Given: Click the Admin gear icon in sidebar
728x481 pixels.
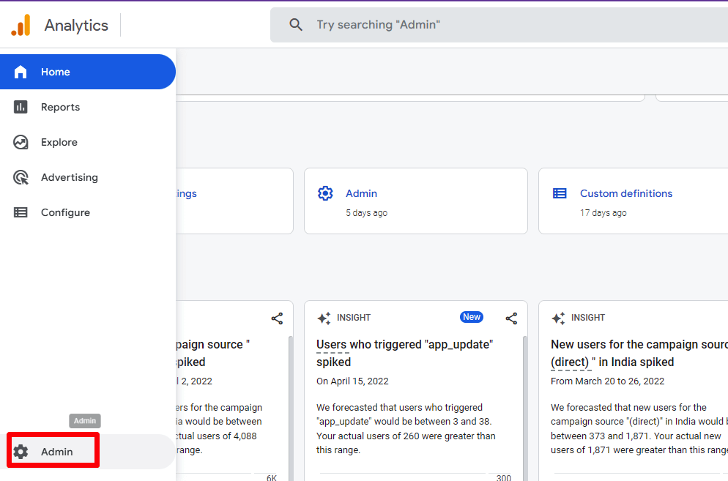Looking at the screenshot, I should pyautogui.click(x=21, y=452).
